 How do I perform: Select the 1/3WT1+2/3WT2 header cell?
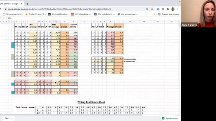tap(73, 26)
